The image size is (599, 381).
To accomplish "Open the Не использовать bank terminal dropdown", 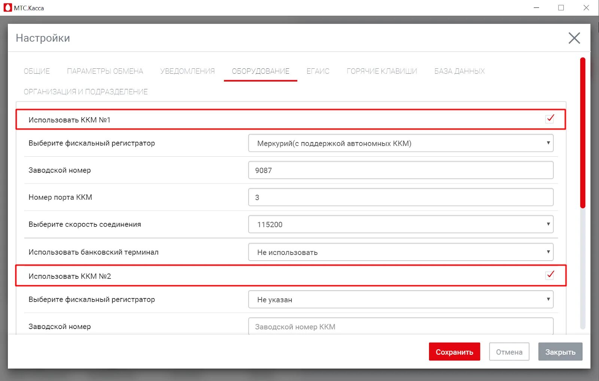I will (x=401, y=252).
